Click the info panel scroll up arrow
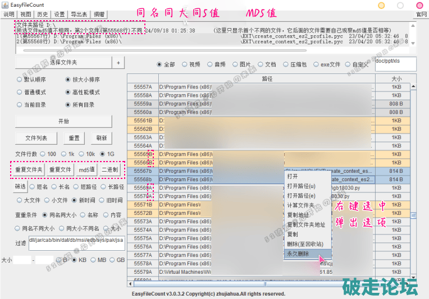The width and height of the screenshot is (429, 299). point(414,25)
